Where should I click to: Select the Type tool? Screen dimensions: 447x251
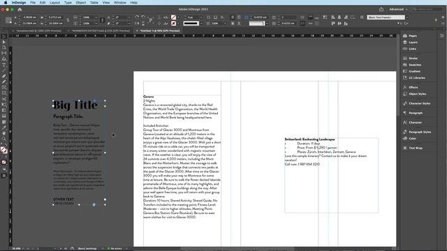click(4, 65)
